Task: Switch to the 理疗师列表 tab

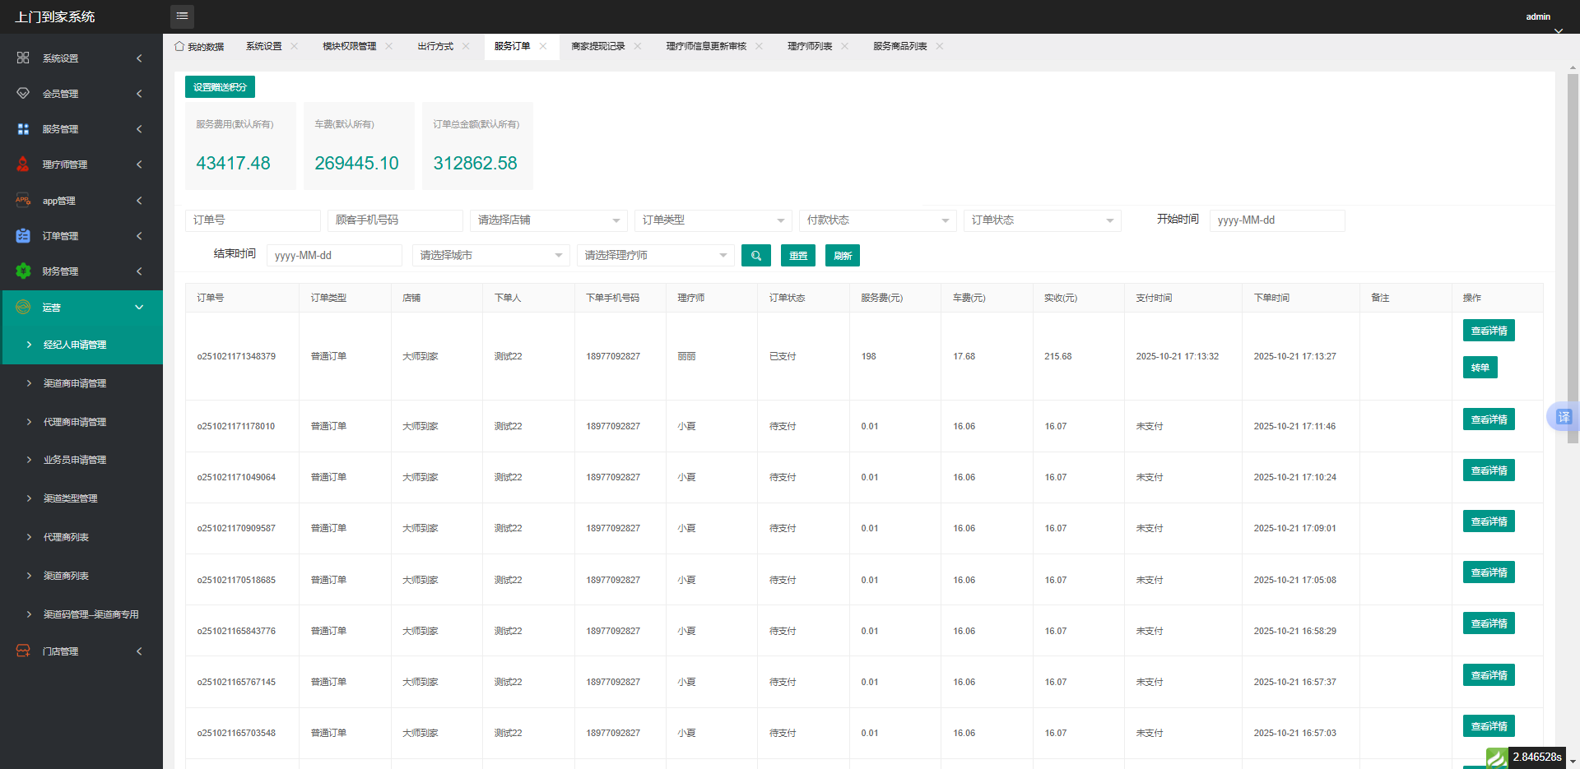Action: tap(809, 46)
